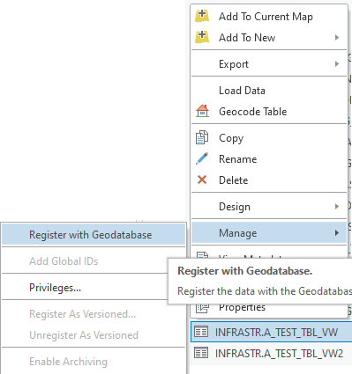The image size is (352, 374).
Task: Click the Copy documents icon
Action: coord(202,137)
